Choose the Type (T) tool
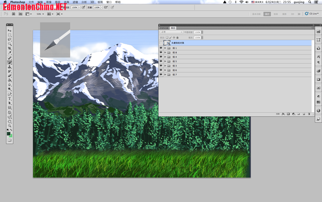Image resolution: width=322 pixels, height=202 pixels. tap(10, 98)
